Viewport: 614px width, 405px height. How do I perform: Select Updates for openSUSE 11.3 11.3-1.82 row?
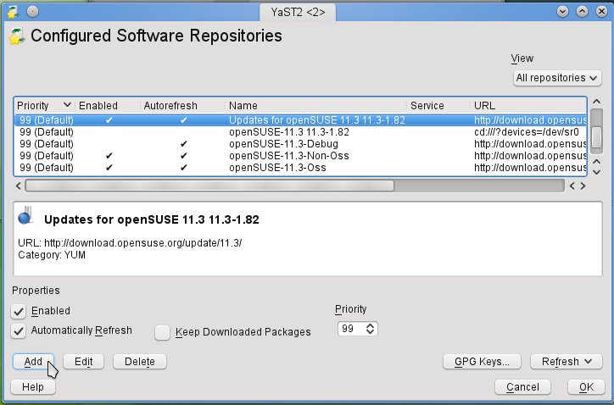(301, 120)
